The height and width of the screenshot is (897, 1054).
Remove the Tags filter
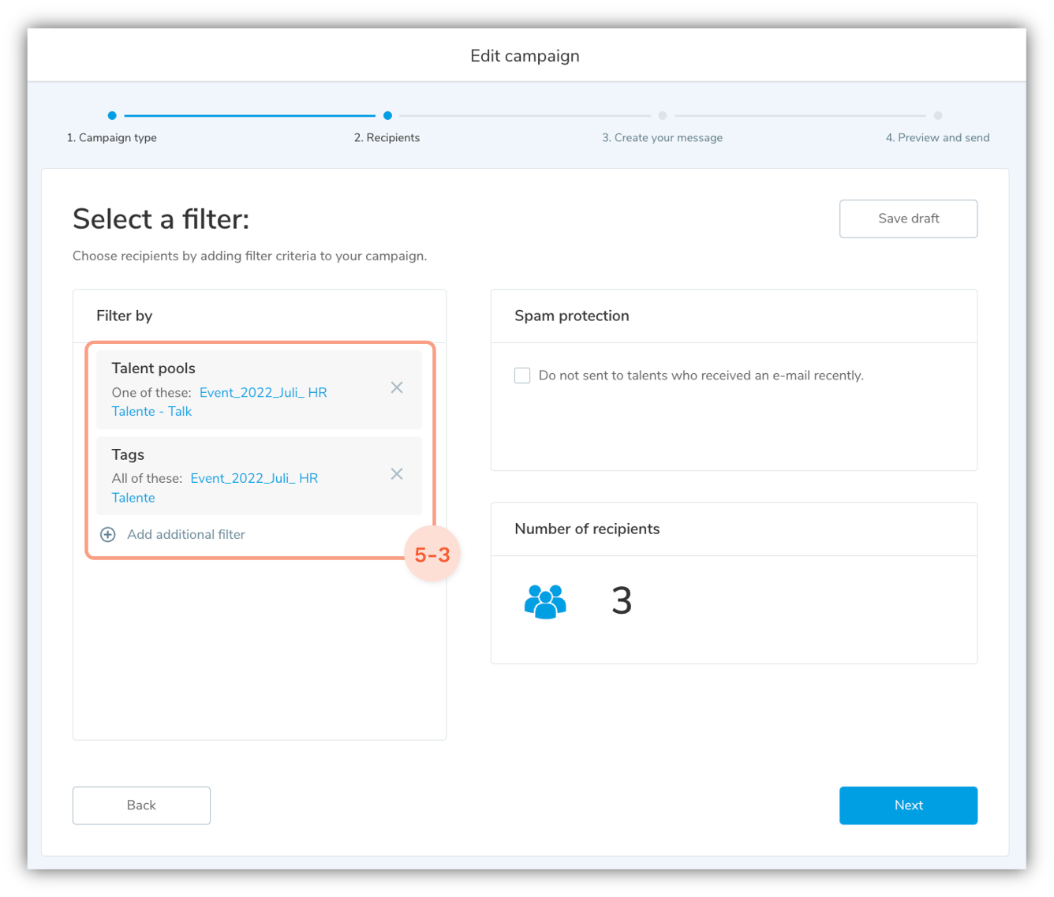(x=397, y=473)
